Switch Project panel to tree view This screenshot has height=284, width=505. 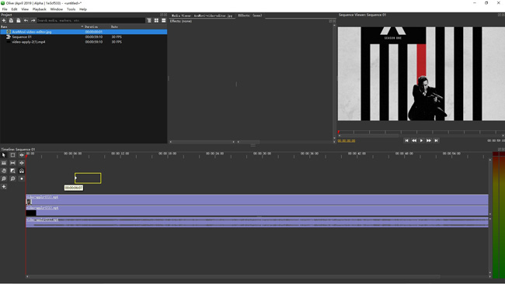[x=149, y=20]
